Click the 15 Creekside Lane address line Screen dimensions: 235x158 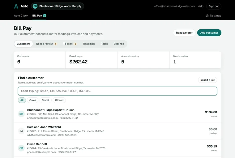tap(66, 148)
